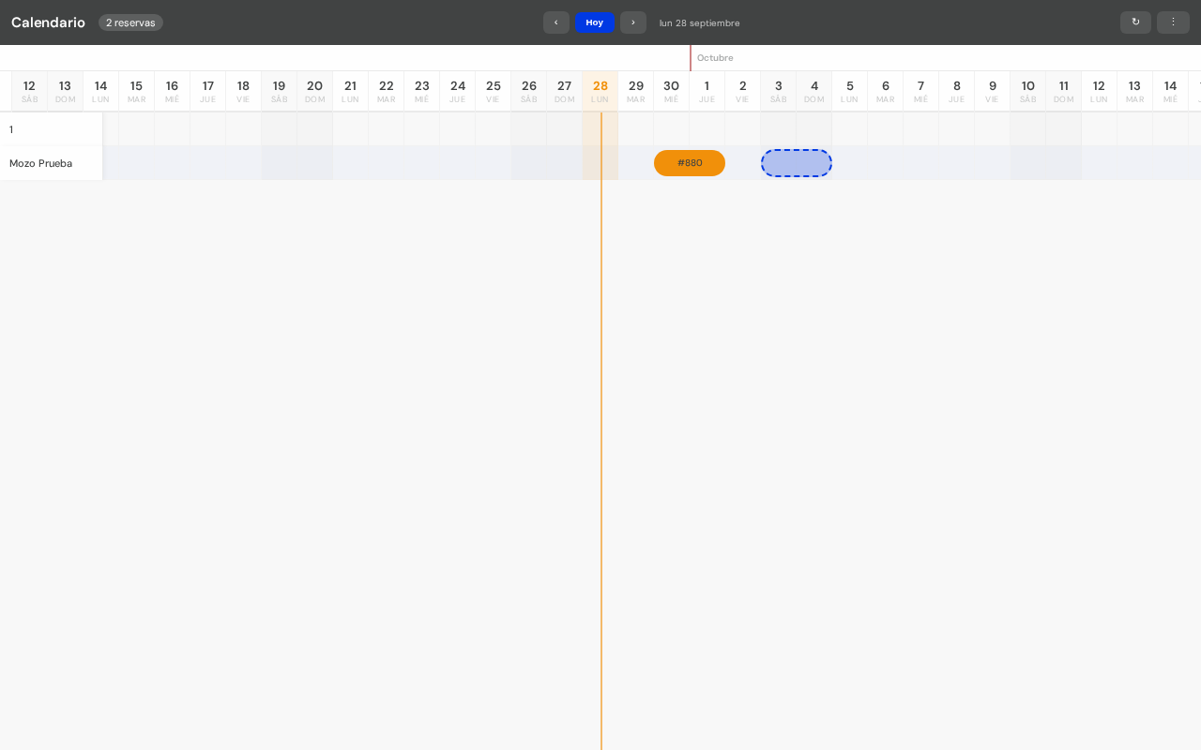This screenshot has height=750, width=1201.
Task: Pick day 10 sáb weekend header
Action: click(x=1028, y=91)
